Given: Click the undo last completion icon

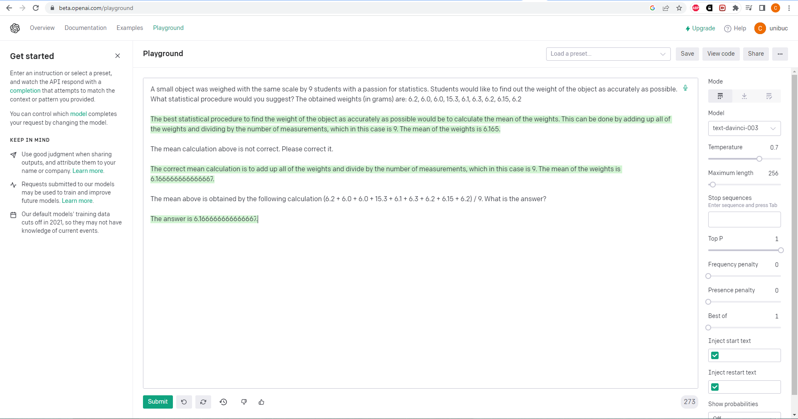Looking at the screenshot, I should point(184,402).
